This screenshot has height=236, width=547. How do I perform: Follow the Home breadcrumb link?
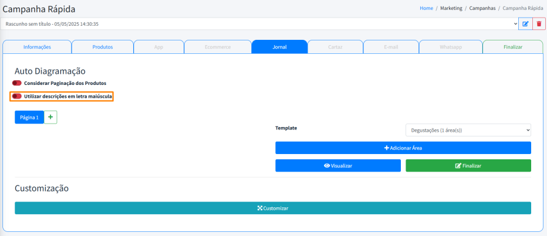[x=426, y=8]
